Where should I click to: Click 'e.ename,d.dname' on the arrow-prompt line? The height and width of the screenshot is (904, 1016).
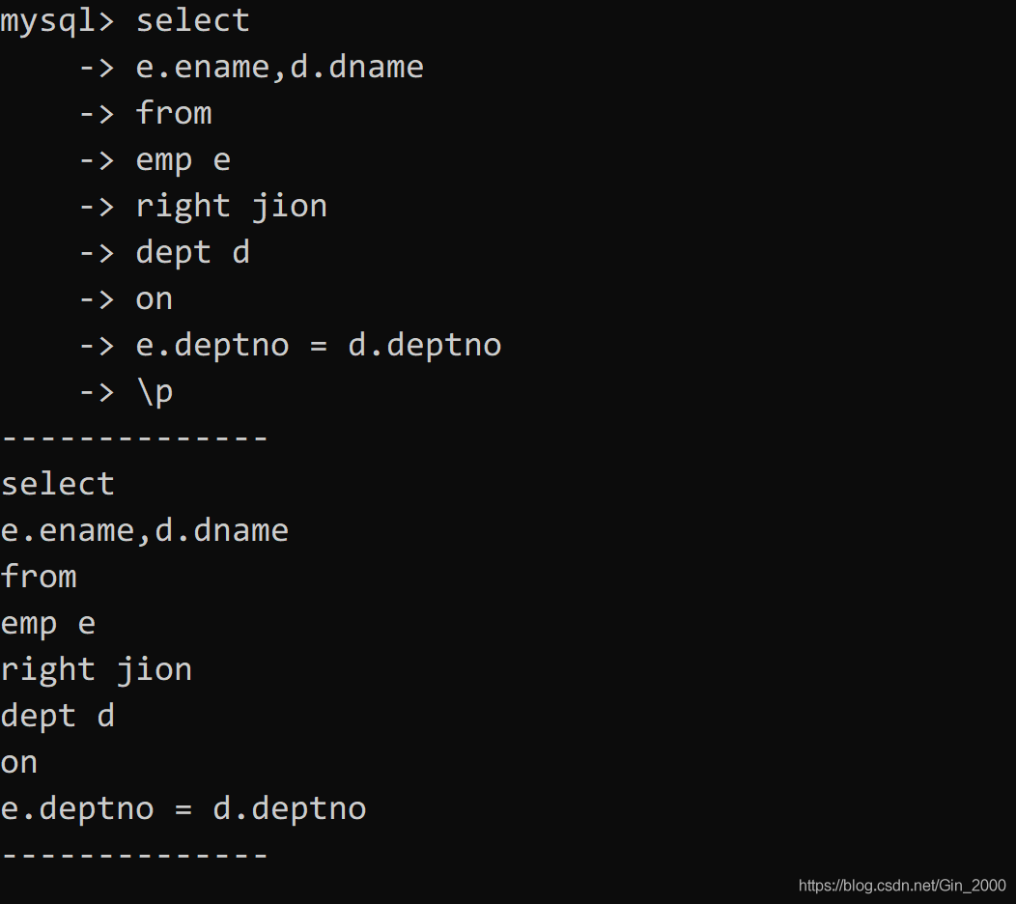click(x=280, y=67)
